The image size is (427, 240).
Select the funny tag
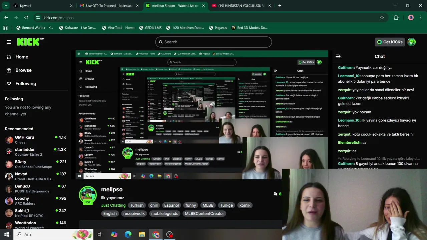pyautogui.click(x=191, y=205)
